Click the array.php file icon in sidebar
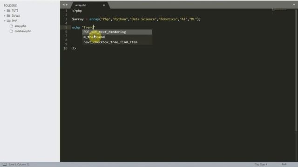This screenshot has width=298, height=167. tap(11, 26)
